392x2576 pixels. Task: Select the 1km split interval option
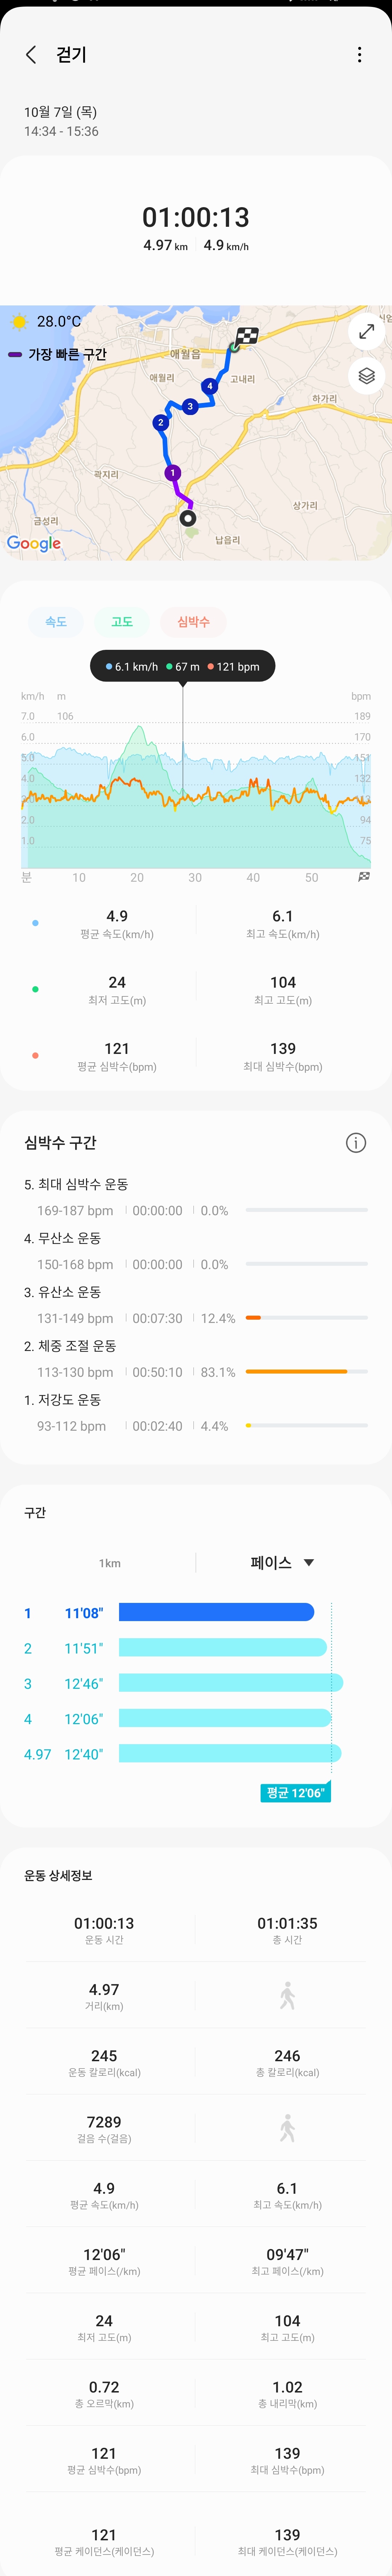click(x=110, y=1563)
